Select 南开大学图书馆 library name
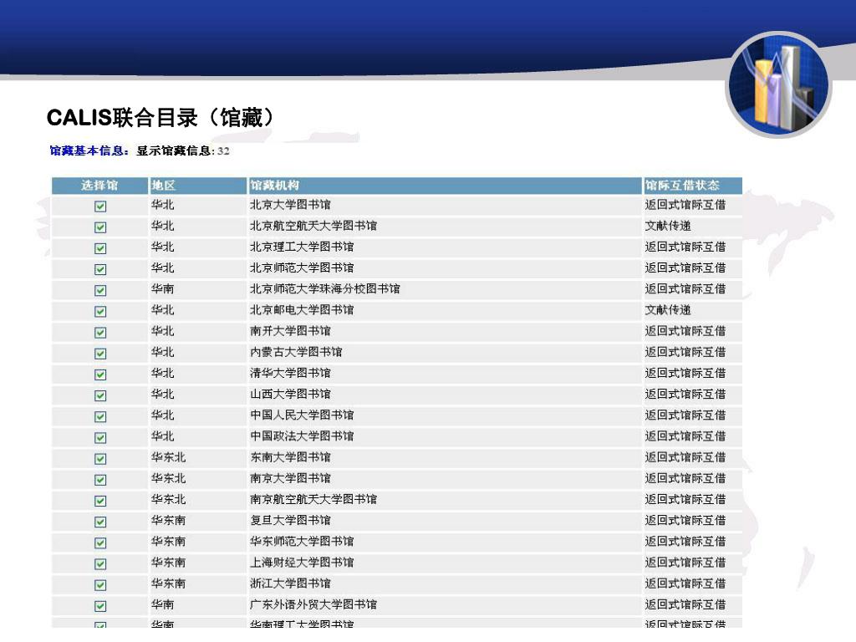The width and height of the screenshot is (856, 642). point(290,331)
